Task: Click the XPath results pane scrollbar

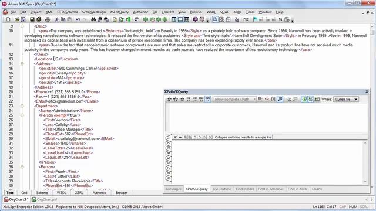Action: (x=365, y=162)
